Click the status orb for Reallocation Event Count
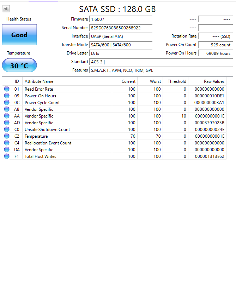Image resolution: width=236 pixels, height=297 pixels. pos(7,143)
